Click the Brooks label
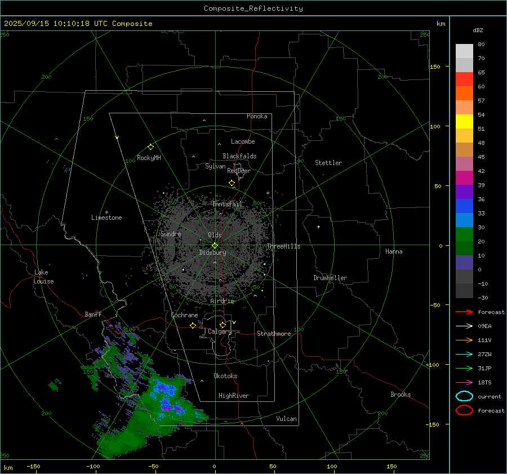The width and height of the screenshot is (507, 474). (401, 395)
